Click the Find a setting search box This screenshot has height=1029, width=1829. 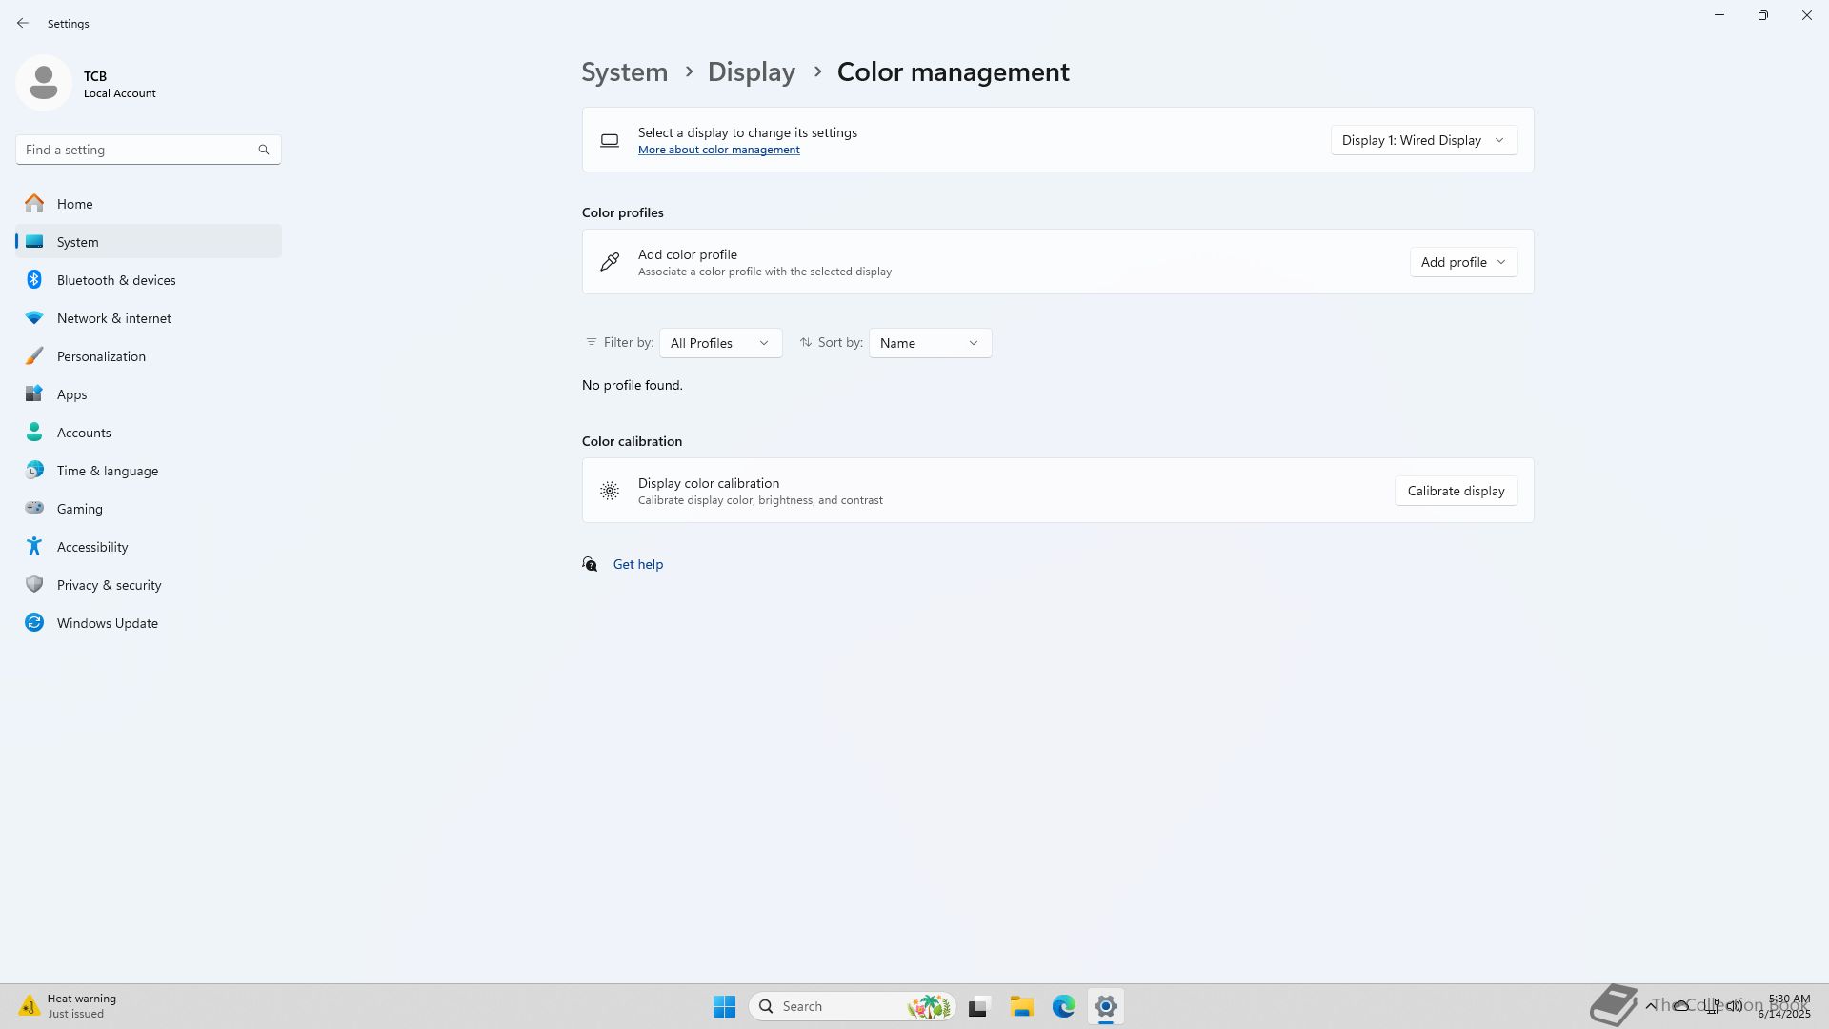pyautogui.click(x=133, y=150)
